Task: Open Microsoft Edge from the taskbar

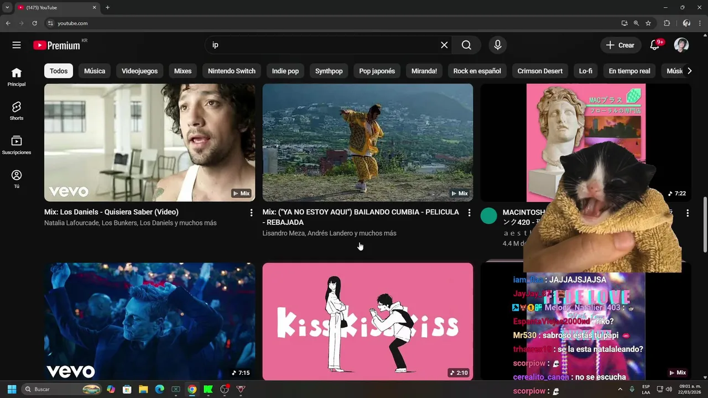Action: click(x=159, y=389)
